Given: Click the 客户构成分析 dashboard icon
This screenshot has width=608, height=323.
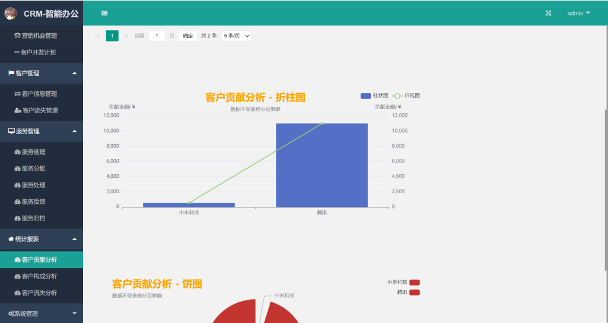Looking at the screenshot, I should coord(17,276).
